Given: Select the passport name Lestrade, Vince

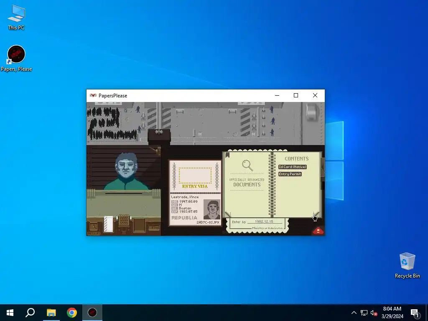Looking at the screenshot, I should [185, 197].
